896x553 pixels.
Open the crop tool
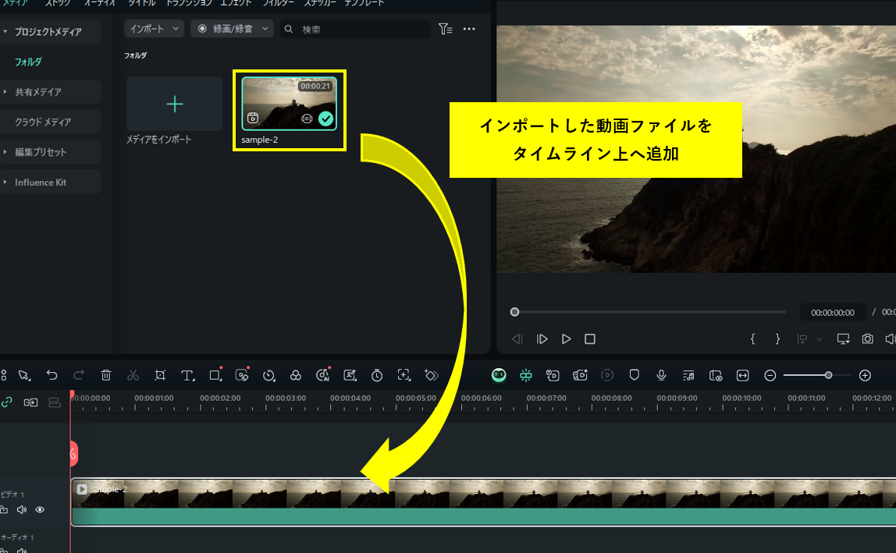tap(160, 375)
